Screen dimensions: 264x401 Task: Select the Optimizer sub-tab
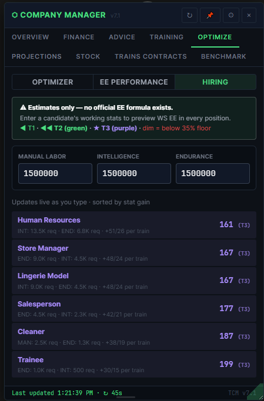click(x=52, y=82)
